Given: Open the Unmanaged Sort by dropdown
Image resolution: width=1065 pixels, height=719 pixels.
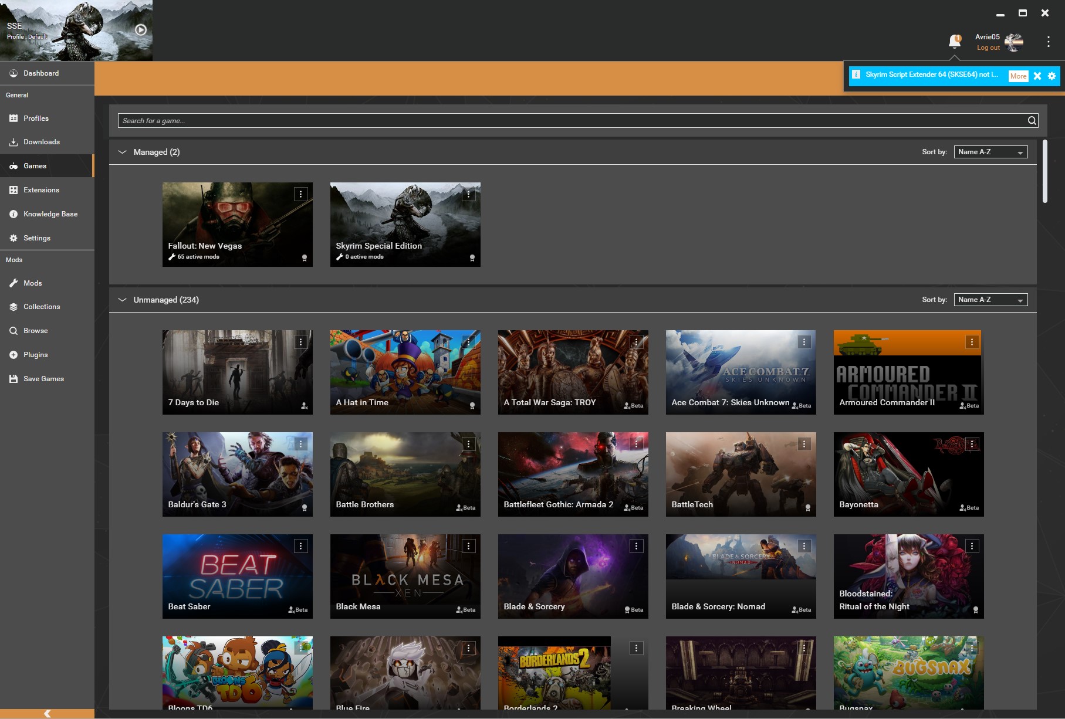Looking at the screenshot, I should [991, 300].
